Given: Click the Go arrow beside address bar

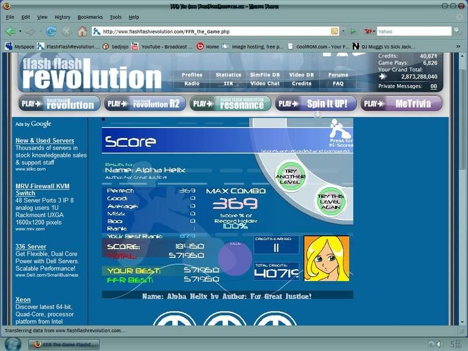Looking at the screenshot, I should [x=353, y=31].
